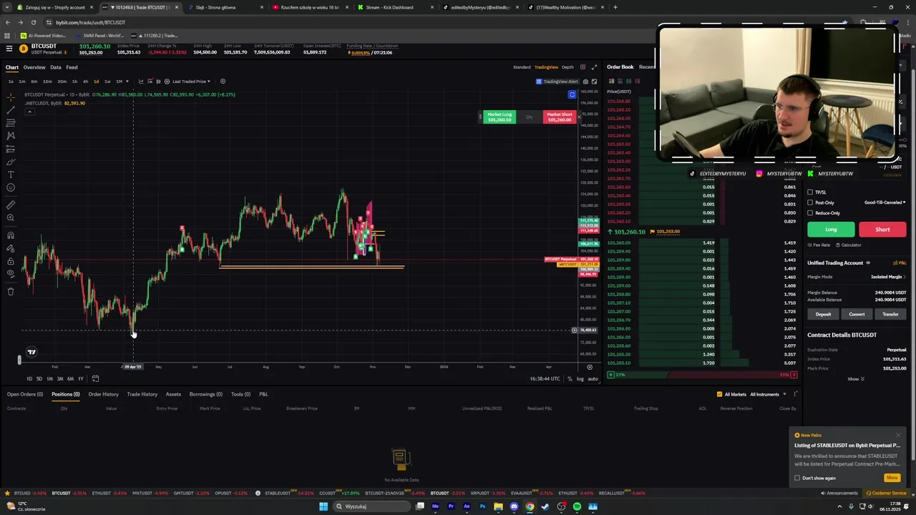Viewport: 916px width, 515px height.
Task: Open the indicators chart icon
Action: click(x=141, y=82)
